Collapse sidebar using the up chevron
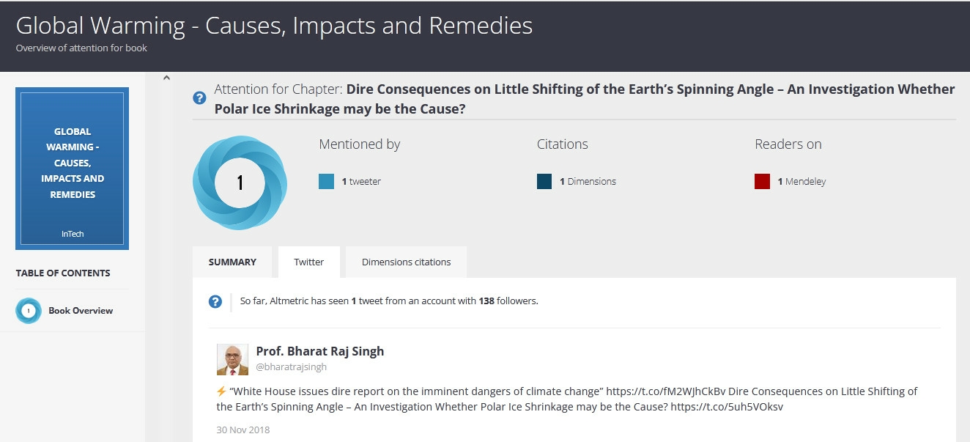 pos(166,78)
